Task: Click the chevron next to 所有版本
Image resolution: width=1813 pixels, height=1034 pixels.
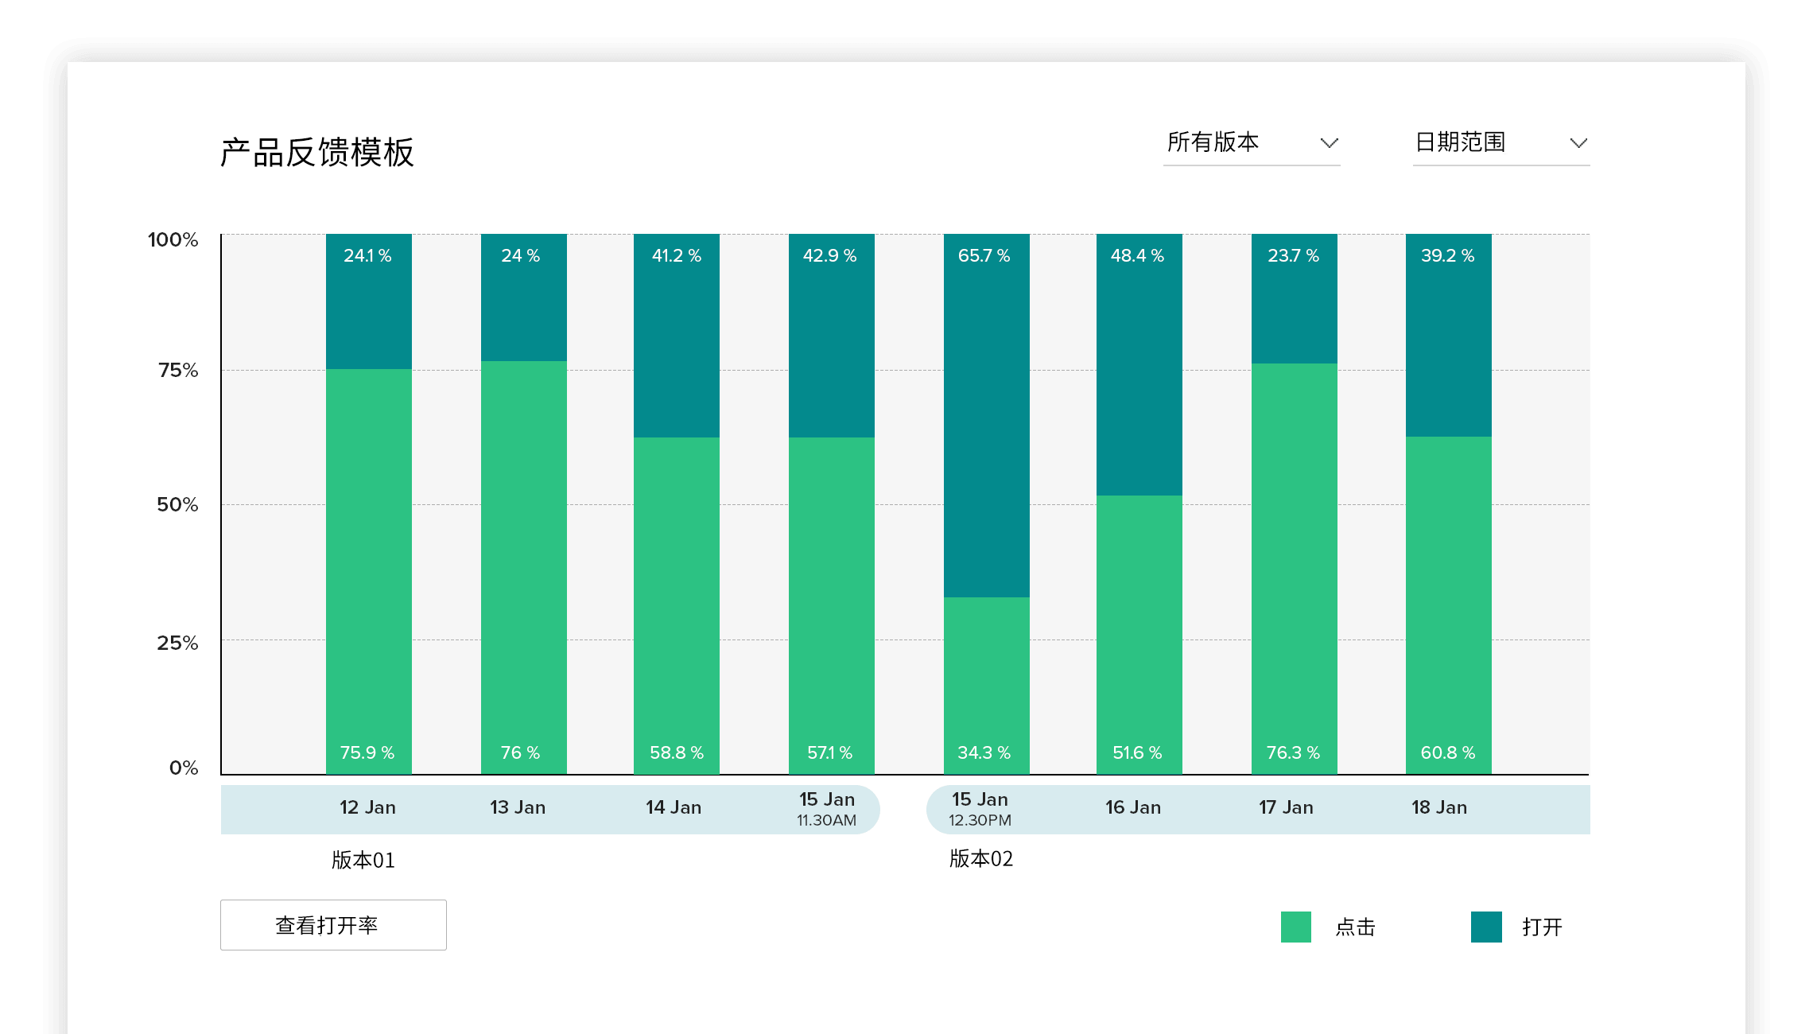Action: coord(1329,144)
